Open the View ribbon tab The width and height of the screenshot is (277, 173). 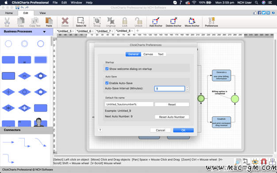42,13
